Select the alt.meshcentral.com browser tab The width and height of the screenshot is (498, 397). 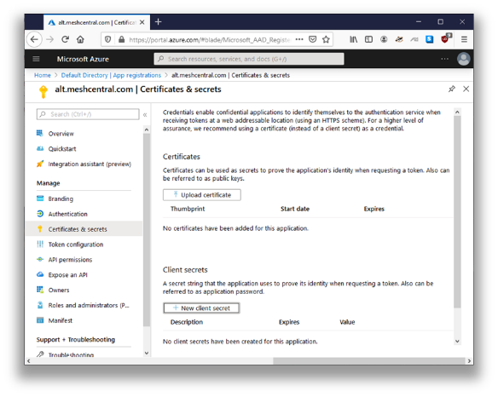click(x=96, y=22)
